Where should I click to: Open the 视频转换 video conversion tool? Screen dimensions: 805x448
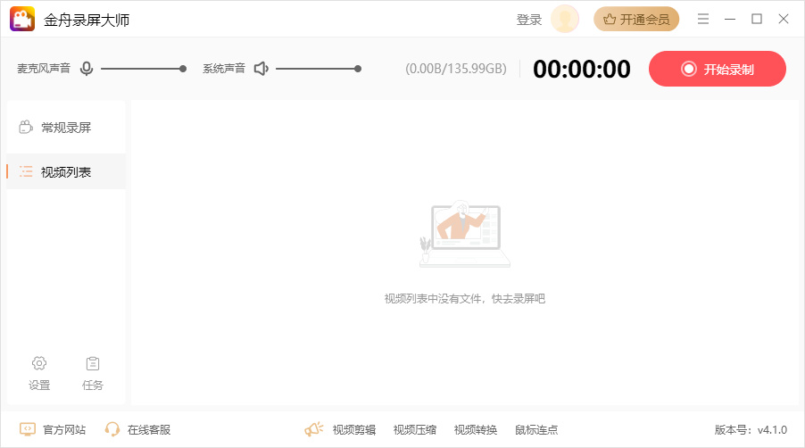pyautogui.click(x=476, y=429)
